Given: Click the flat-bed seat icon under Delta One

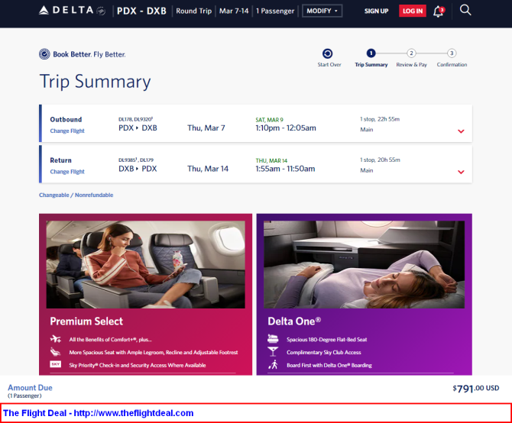Looking at the screenshot, I should tap(273, 339).
